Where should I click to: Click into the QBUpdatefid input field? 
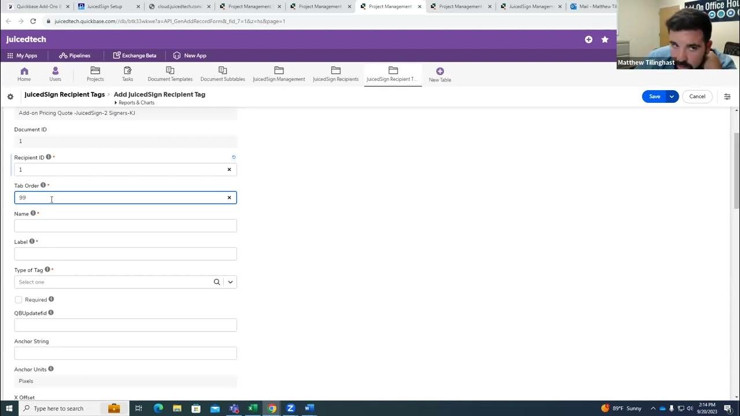coord(125,325)
